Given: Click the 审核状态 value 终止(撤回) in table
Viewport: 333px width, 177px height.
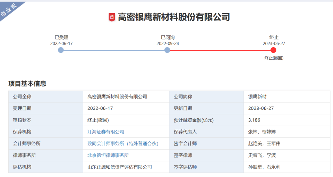Looking at the screenshot, I should (98, 120).
